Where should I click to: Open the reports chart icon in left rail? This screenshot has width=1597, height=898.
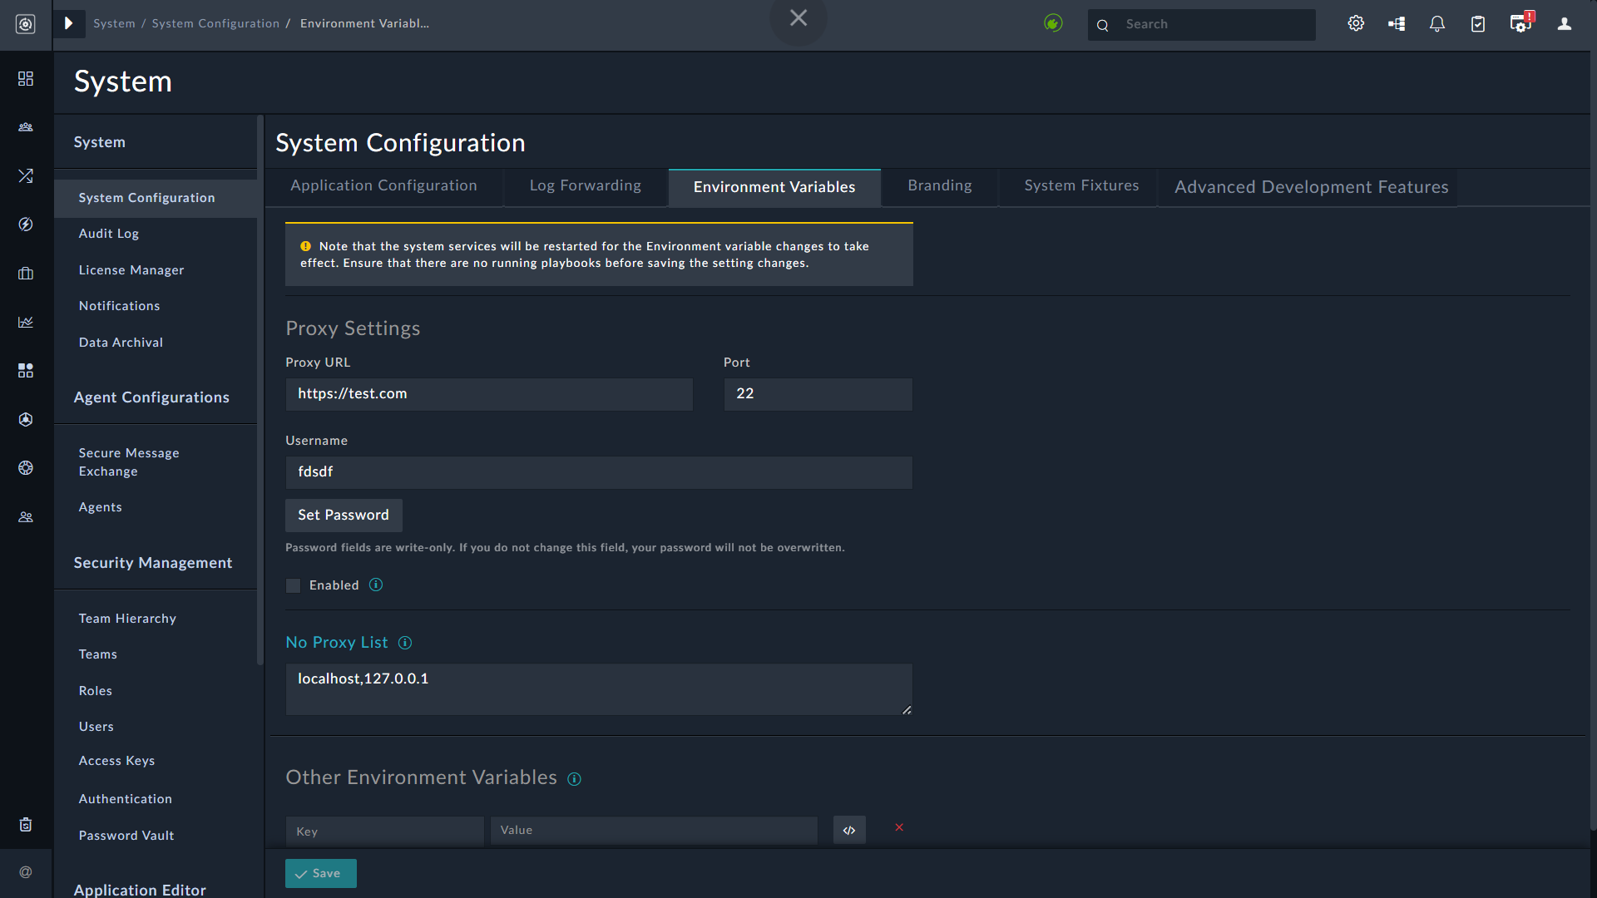tap(26, 322)
